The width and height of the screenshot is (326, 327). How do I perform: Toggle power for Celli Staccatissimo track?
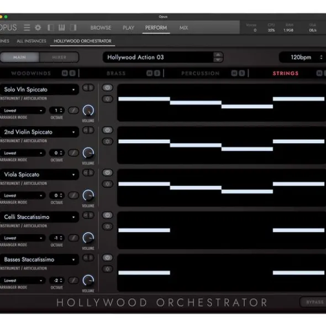(108, 215)
